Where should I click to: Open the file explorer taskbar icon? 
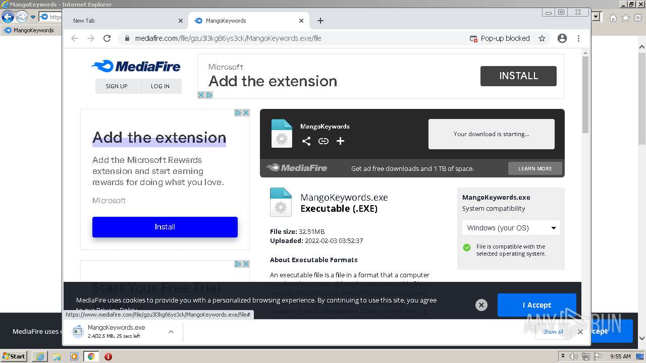pos(58,356)
